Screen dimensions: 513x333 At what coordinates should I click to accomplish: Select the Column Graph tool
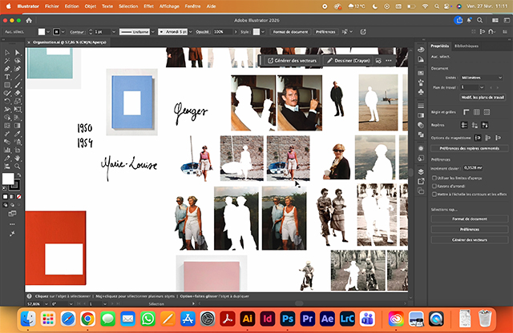(x=7, y=150)
